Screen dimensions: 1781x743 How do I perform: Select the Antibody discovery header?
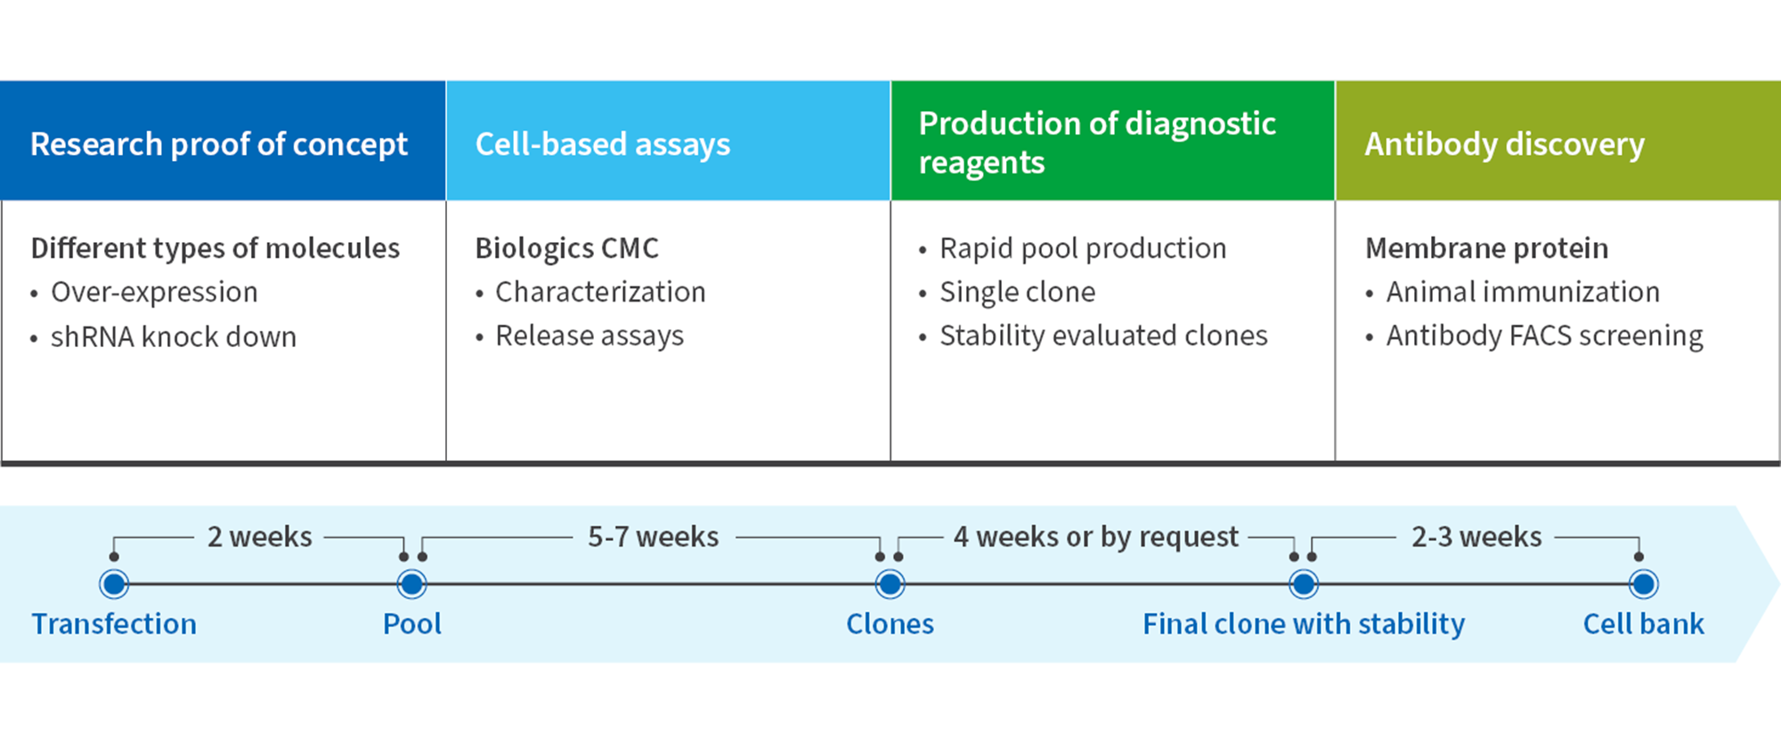(1504, 144)
